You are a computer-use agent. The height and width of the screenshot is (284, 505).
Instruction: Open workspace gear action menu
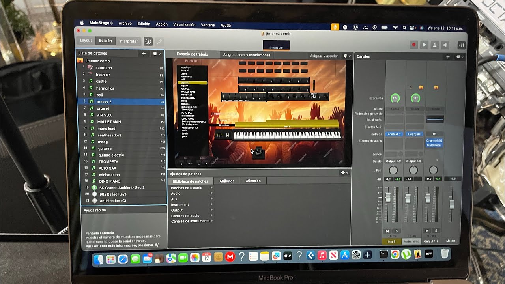tap(346, 56)
